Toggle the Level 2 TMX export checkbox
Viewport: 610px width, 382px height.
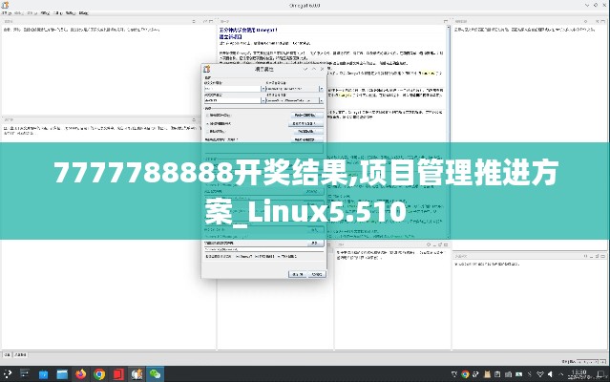280,257
